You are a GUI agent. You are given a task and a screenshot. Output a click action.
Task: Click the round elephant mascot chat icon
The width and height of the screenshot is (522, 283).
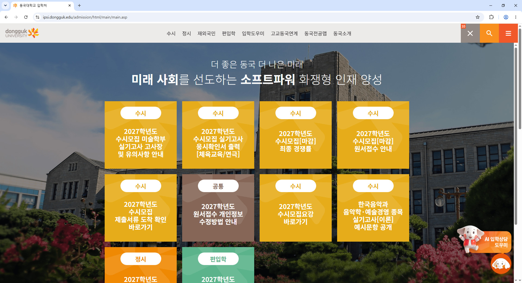[x=501, y=264]
